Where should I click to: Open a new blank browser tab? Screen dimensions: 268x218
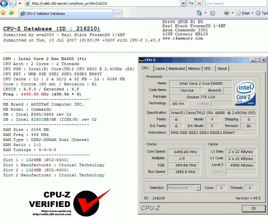pos(118,14)
